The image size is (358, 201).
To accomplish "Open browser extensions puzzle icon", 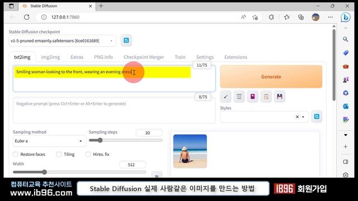I will (271, 17).
